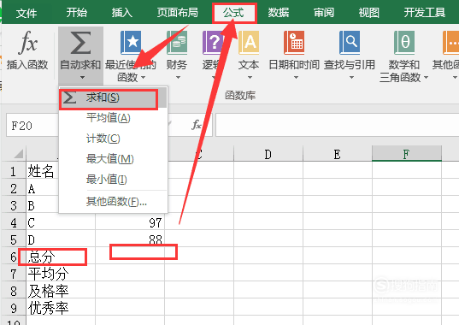Select row 4 header

pyautogui.click(x=14, y=222)
